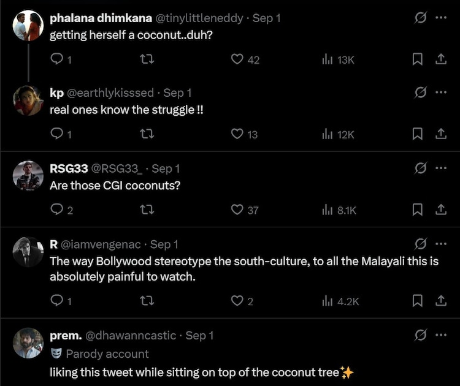Image resolution: width=460 pixels, height=386 pixels.
Task: Reply to phalana dhimkana's coconut tweet
Action: pyautogui.click(x=56, y=59)
